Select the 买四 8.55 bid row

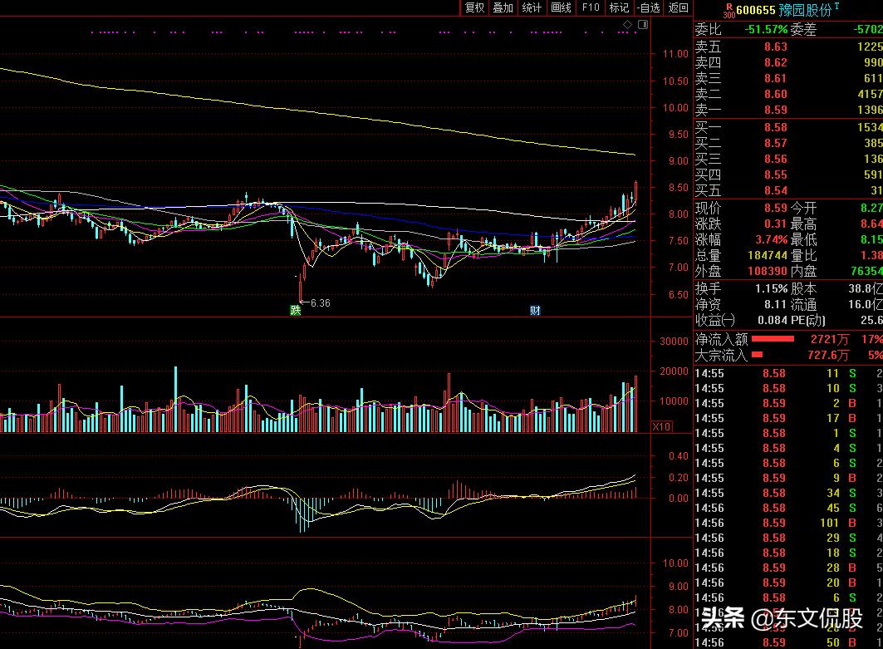pos(788,175)
